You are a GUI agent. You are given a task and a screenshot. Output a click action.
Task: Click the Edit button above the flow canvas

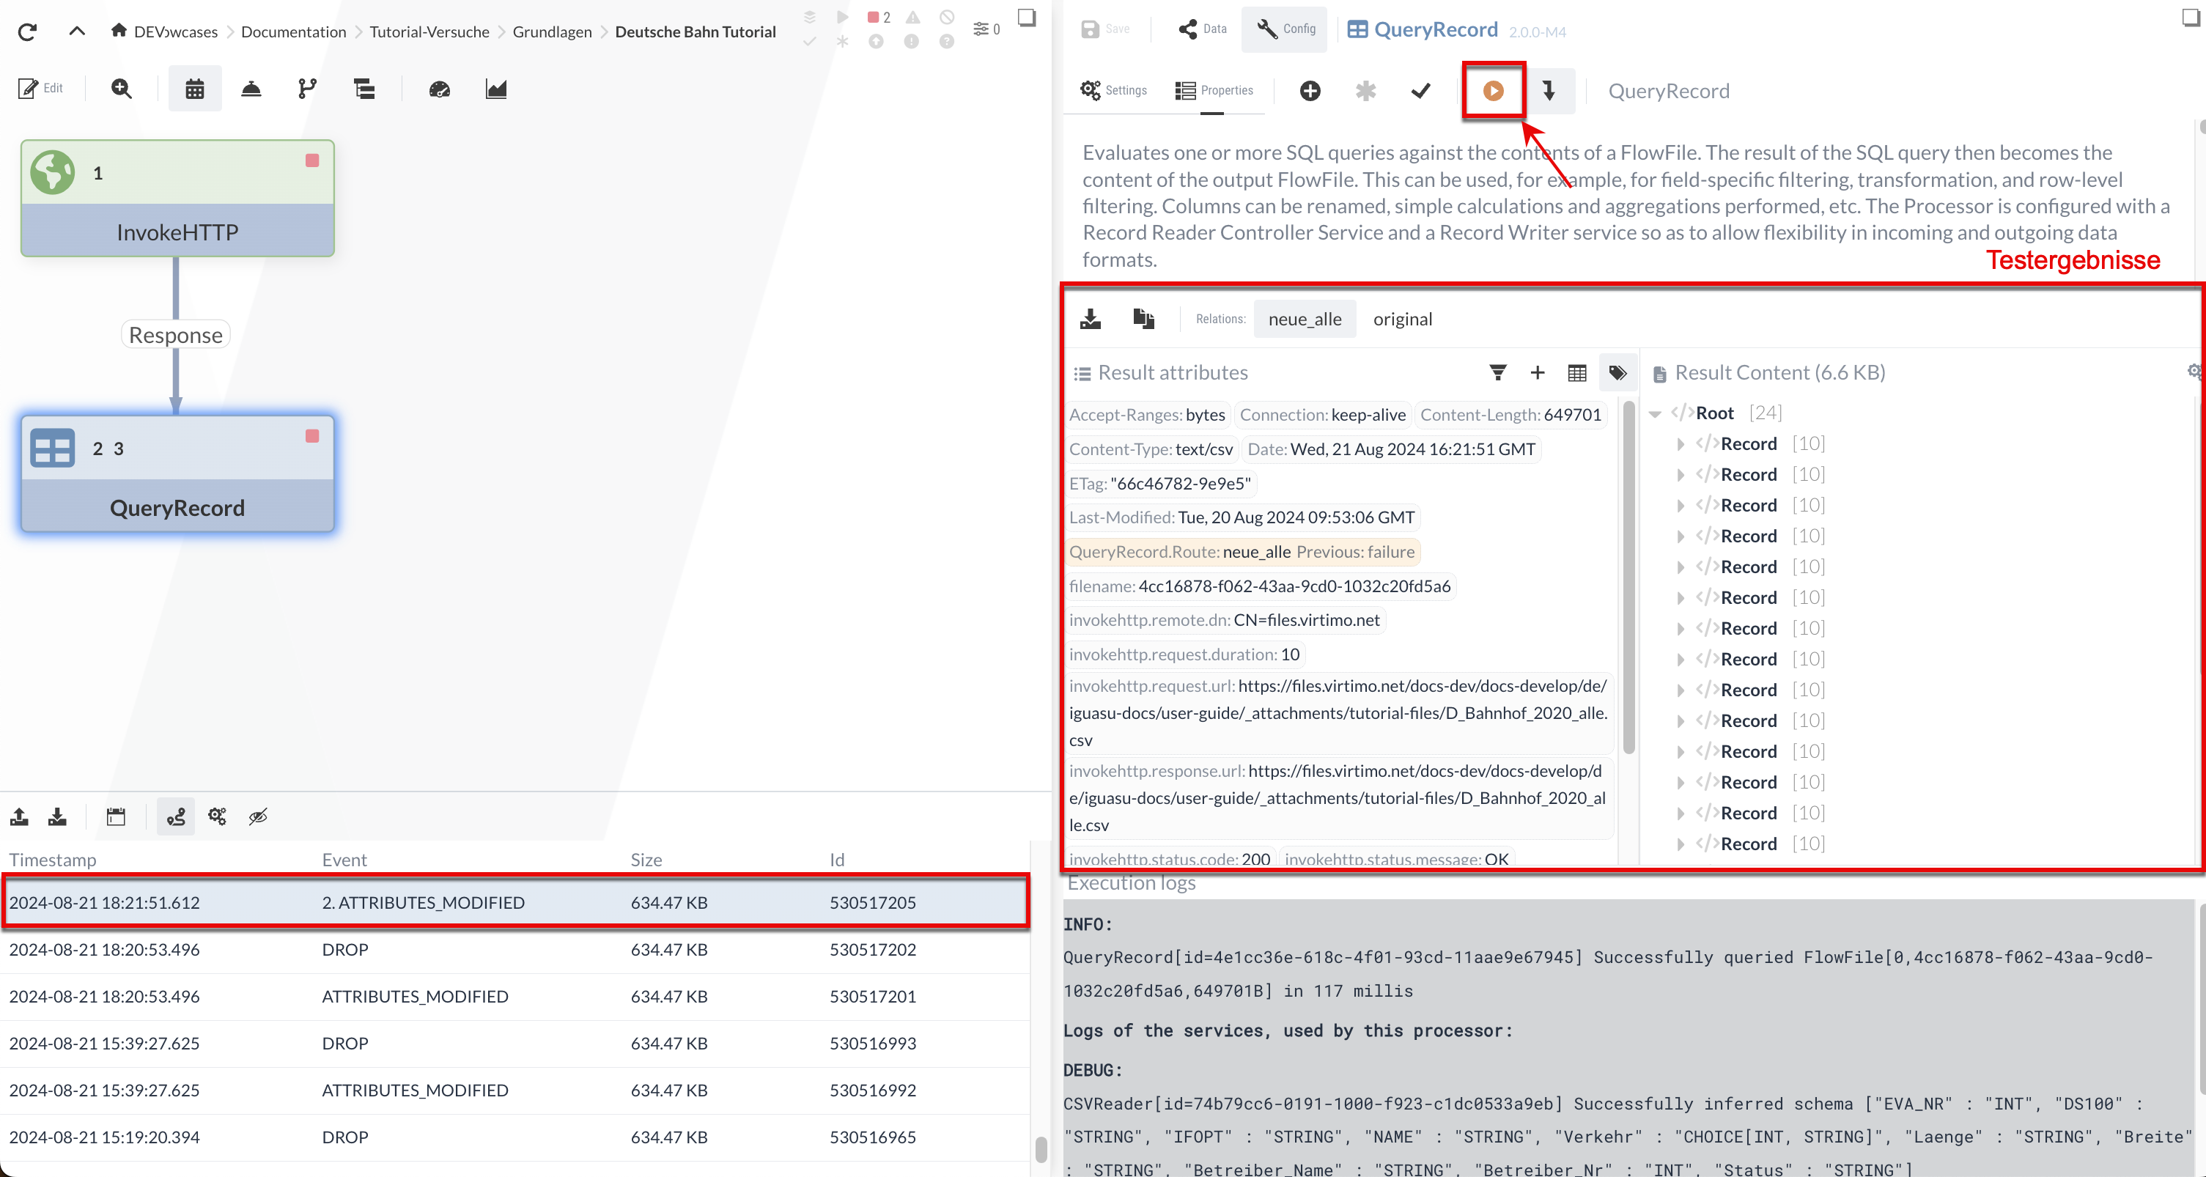[40, 87]
